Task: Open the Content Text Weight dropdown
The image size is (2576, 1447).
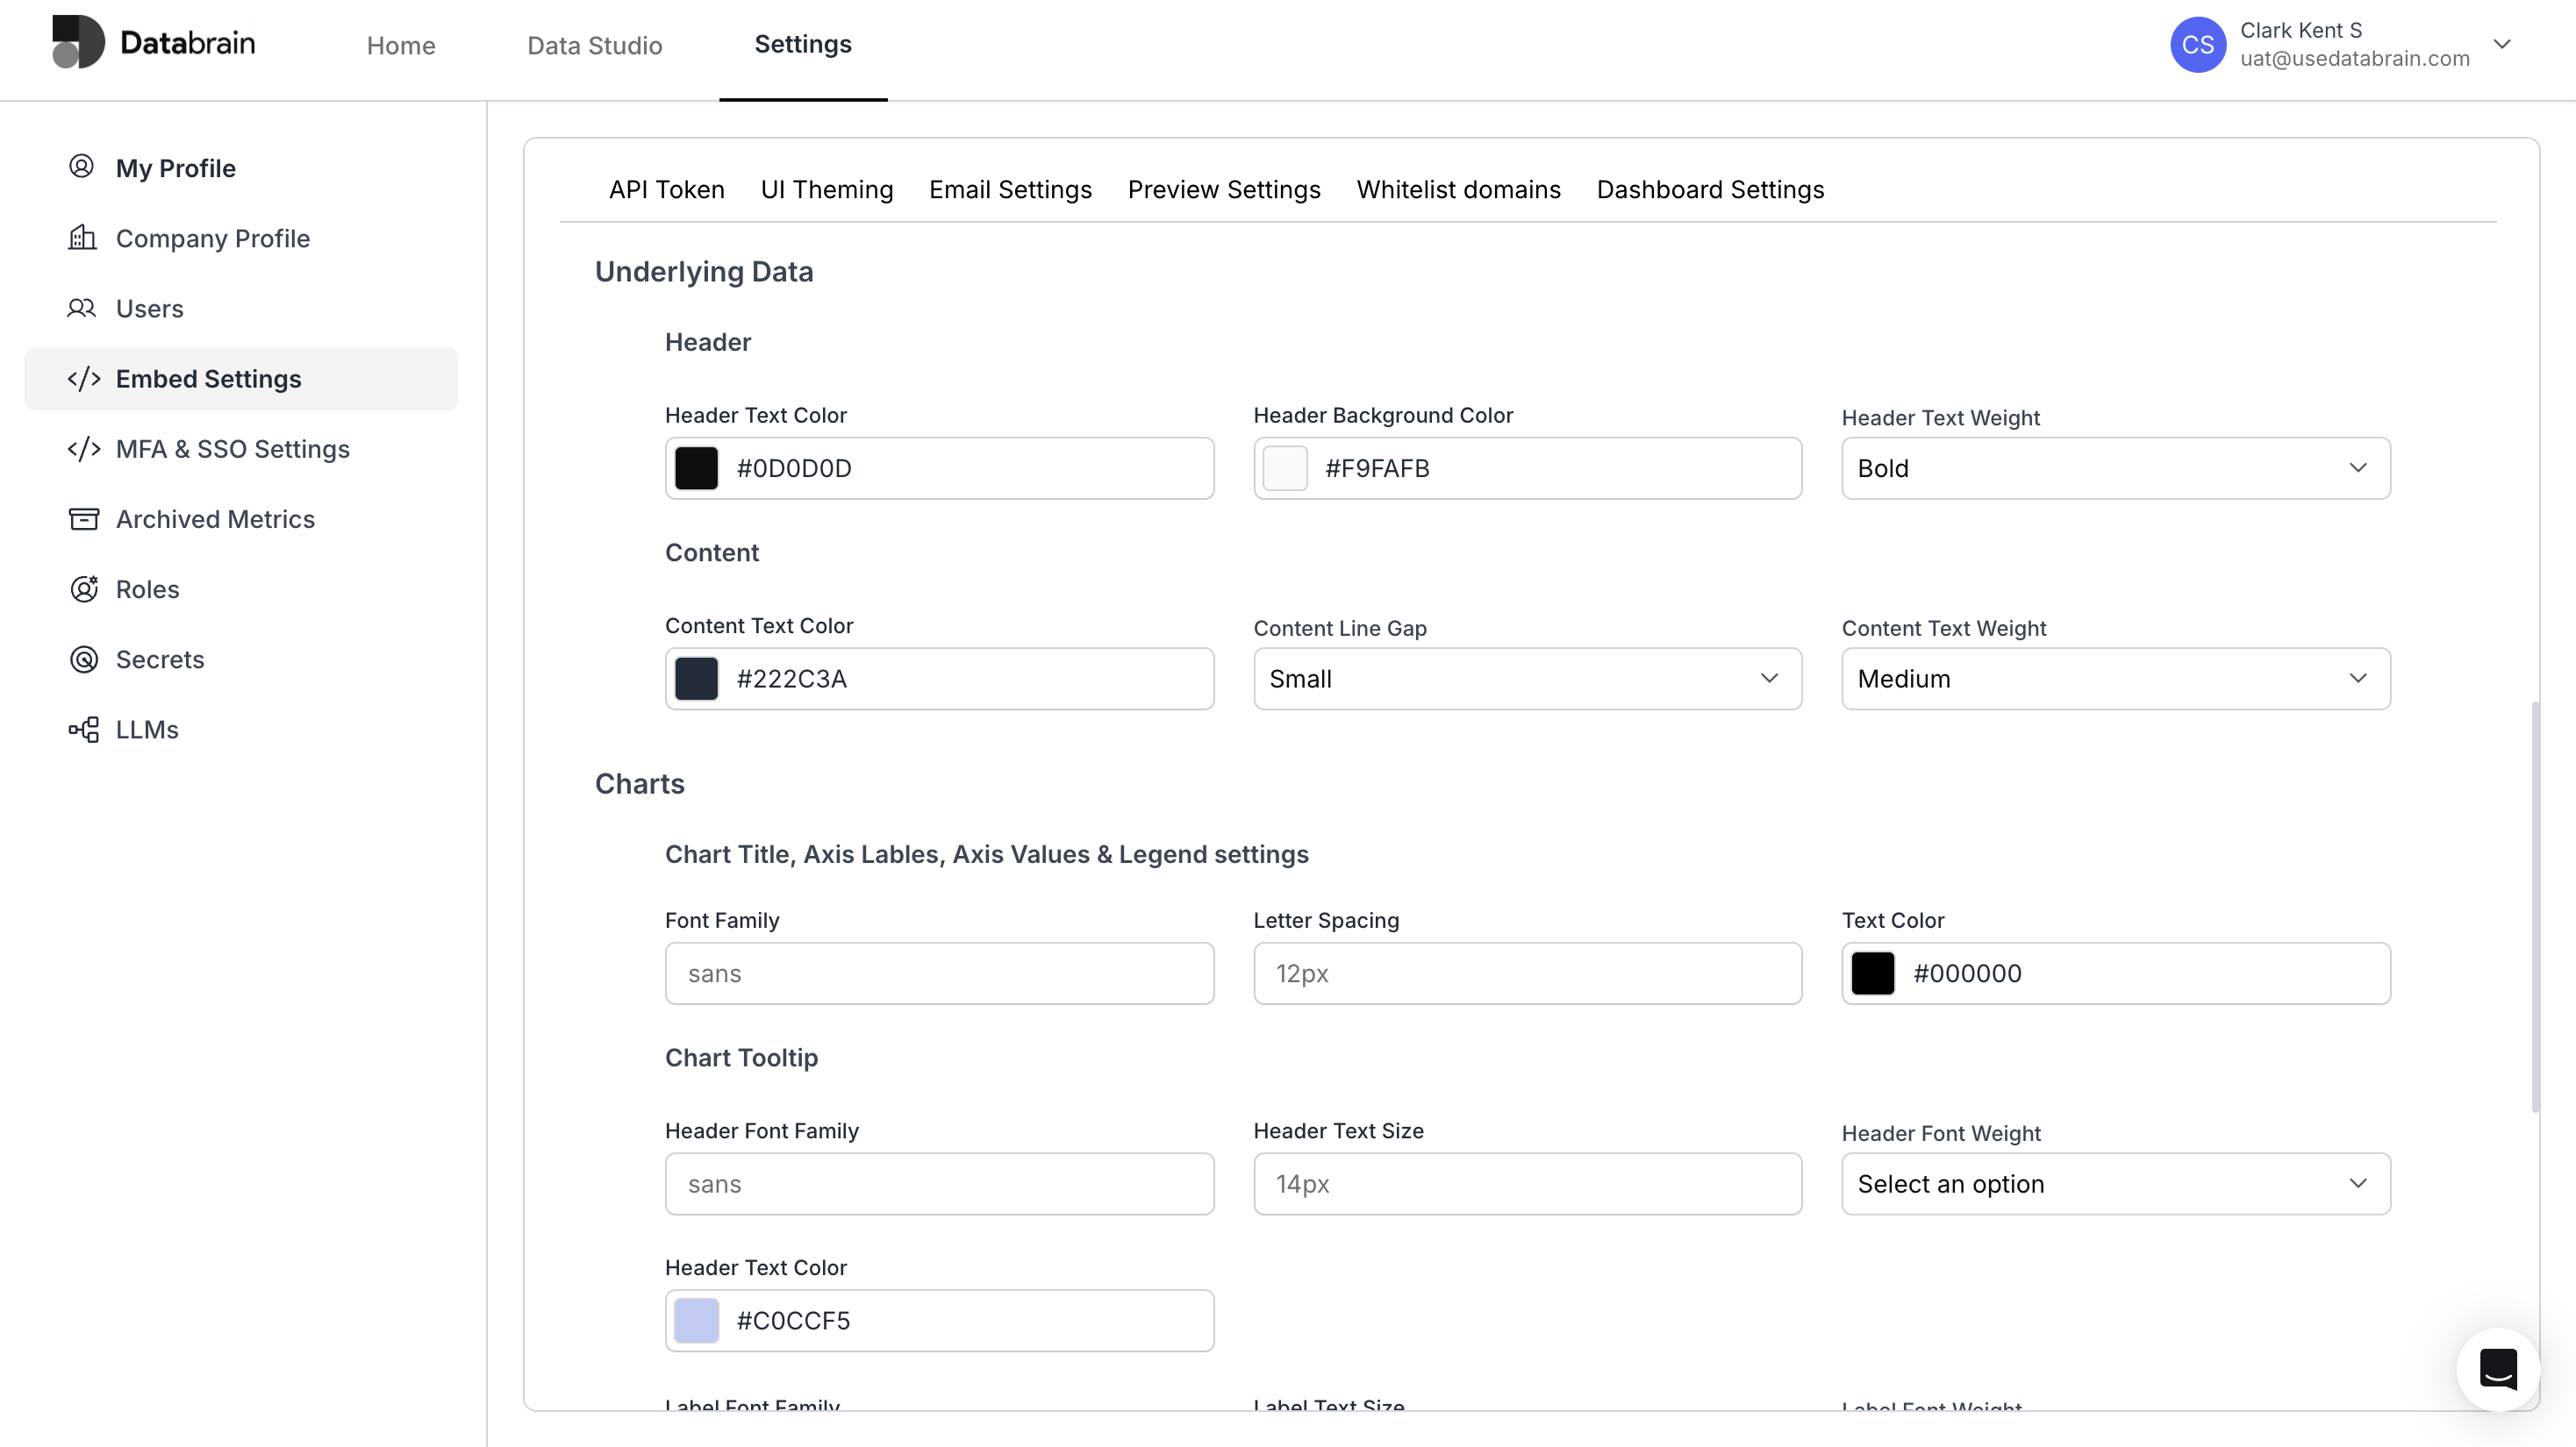Action: click(x=2115, y=679)
